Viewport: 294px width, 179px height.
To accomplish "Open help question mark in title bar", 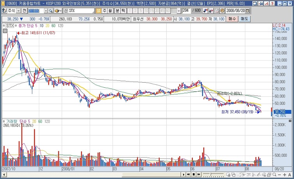I will click(272, 3).
